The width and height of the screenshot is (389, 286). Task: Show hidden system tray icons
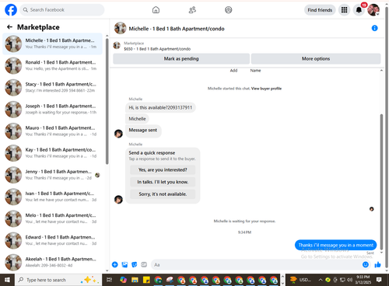coord(321,280)
